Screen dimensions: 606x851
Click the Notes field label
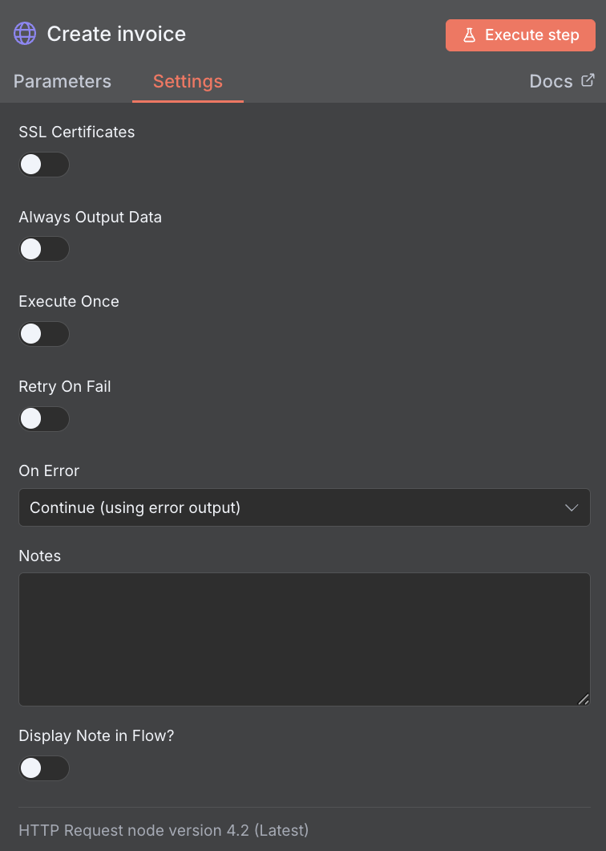(x=39, y=556)
